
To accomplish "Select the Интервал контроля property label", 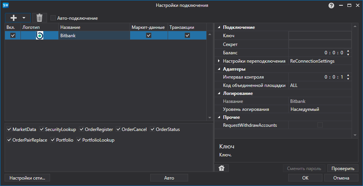I will click(243, 77).
